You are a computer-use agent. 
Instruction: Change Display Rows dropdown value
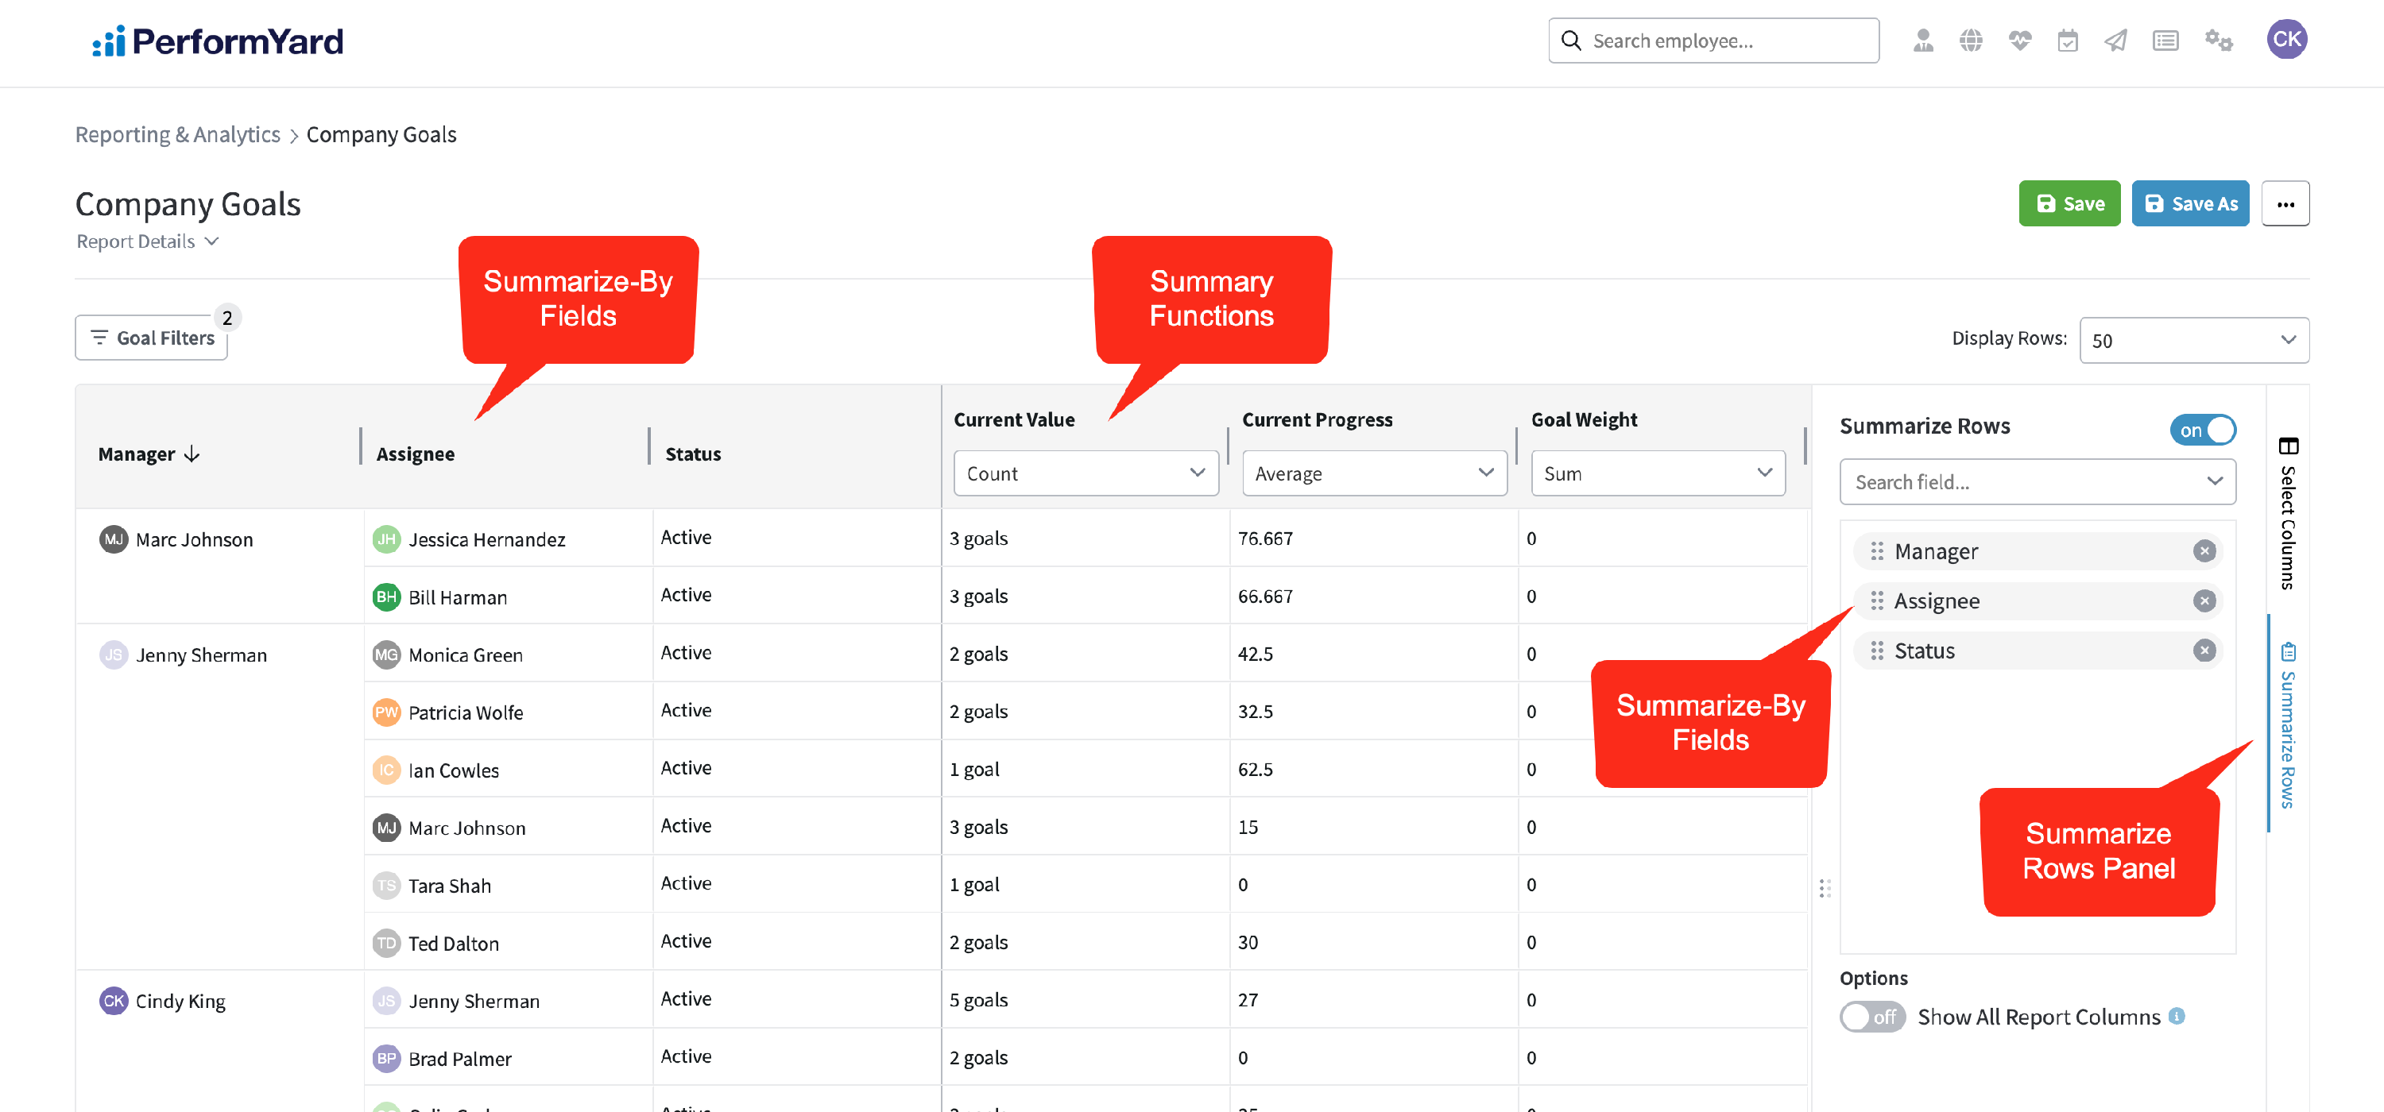(2192, 341)
